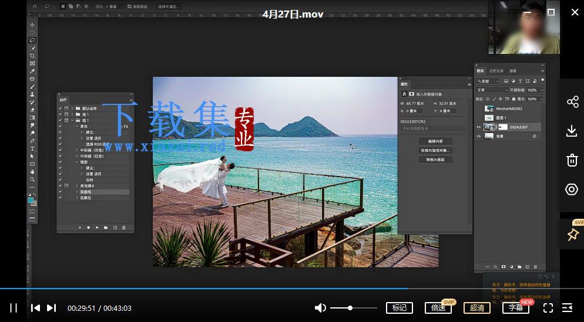Select the Crop tool
Viewport: 584px width, 322px height.
pos(32,56)
